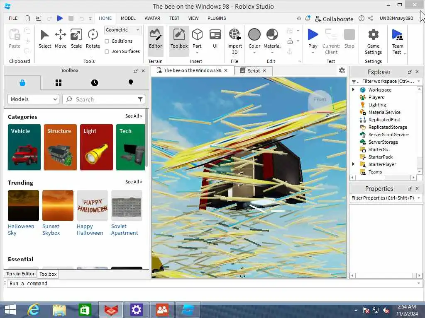Open the Structure category card
425x318 pixels.
click(x=60, y=147)
